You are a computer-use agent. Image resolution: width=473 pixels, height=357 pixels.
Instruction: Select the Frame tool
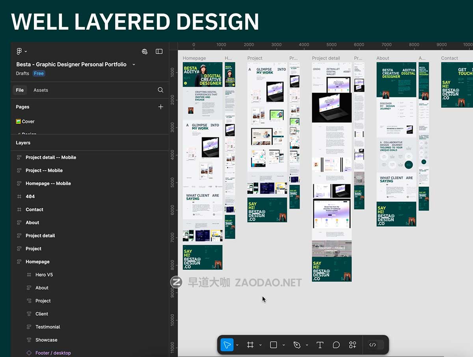(x=250, y=344)
